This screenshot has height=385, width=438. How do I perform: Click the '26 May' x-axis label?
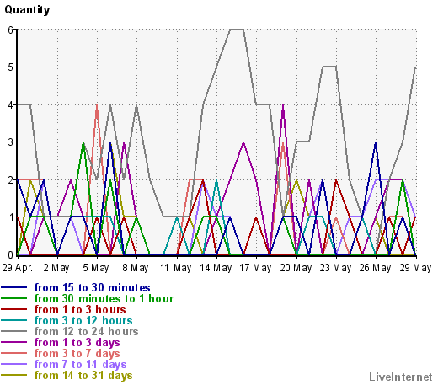tap(375, 268)
